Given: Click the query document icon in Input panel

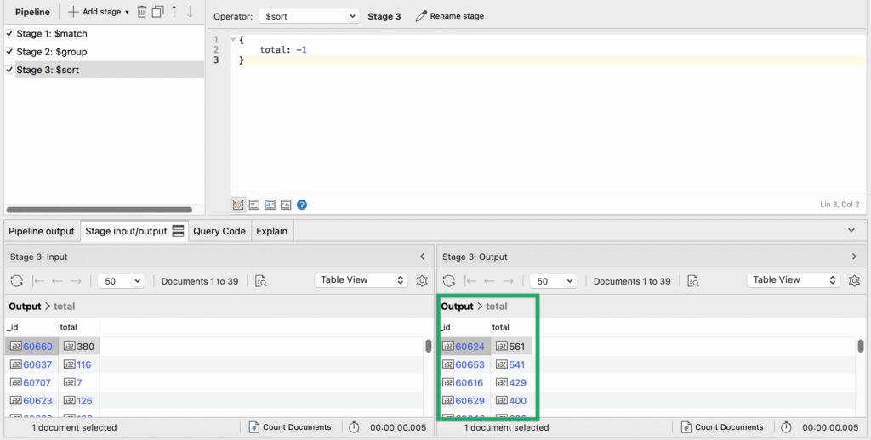Looking at the screenshot, I should pyautogui.click(x=260, y=281).
